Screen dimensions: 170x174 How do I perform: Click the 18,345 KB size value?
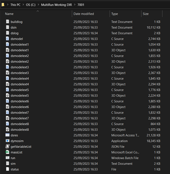pos(153,141)
